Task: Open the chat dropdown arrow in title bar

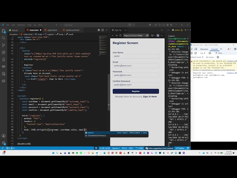Action: pos(133,25)
